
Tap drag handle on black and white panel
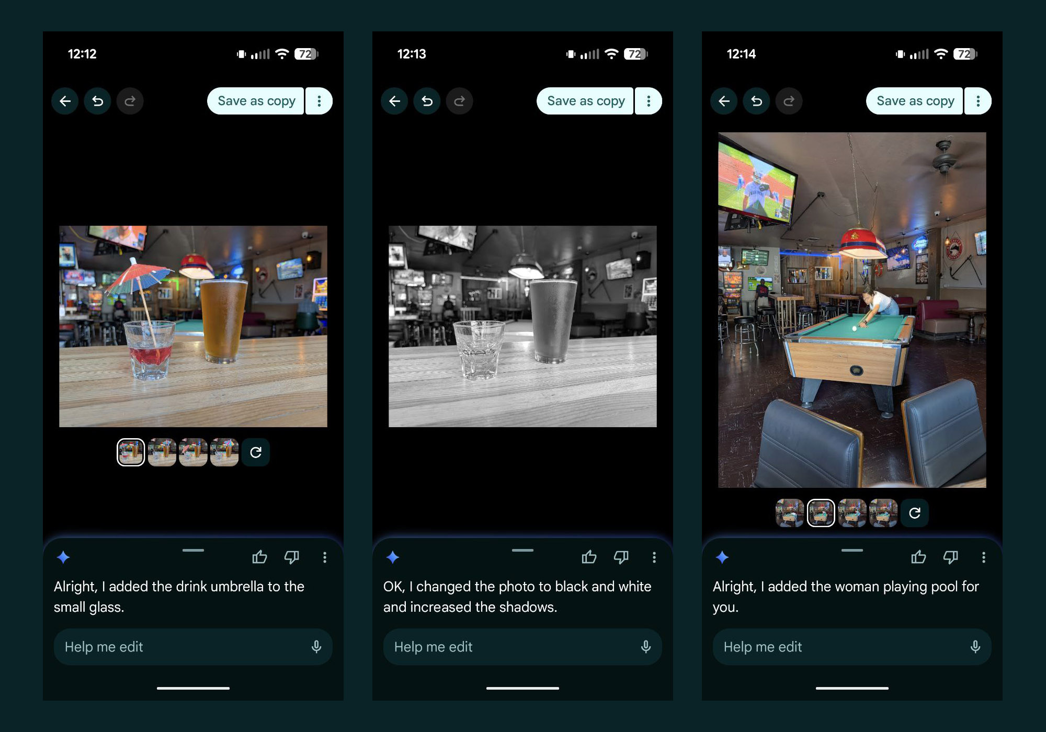(x=522, y=550)
